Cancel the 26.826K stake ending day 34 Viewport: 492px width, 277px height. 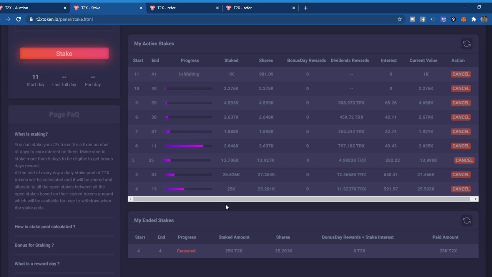click(x=460, y=175)
